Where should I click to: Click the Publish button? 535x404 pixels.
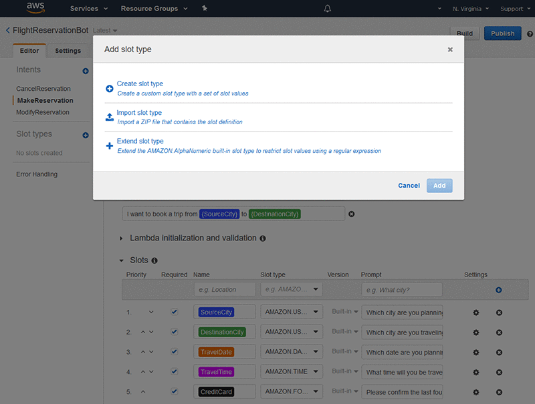tap(503, 33)
